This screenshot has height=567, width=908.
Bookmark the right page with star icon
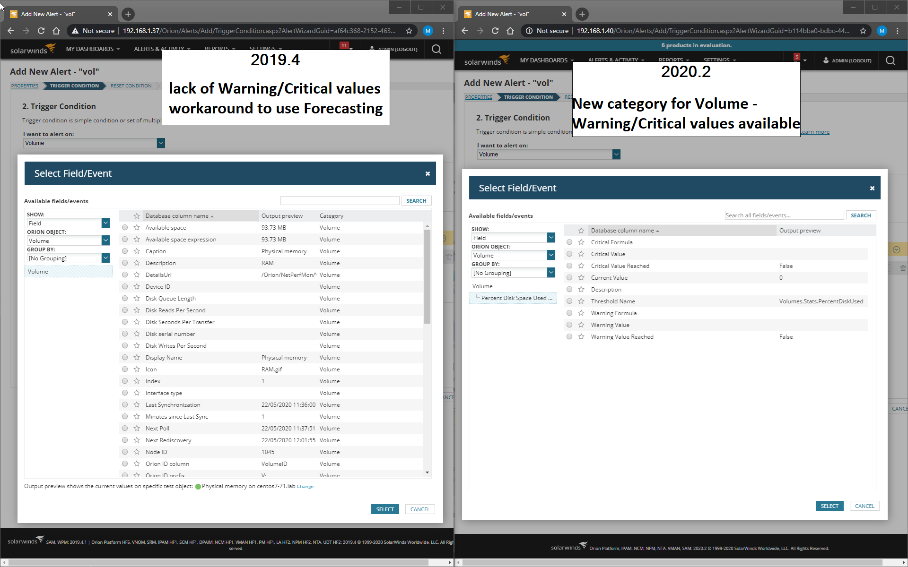[x=863, y=31]
